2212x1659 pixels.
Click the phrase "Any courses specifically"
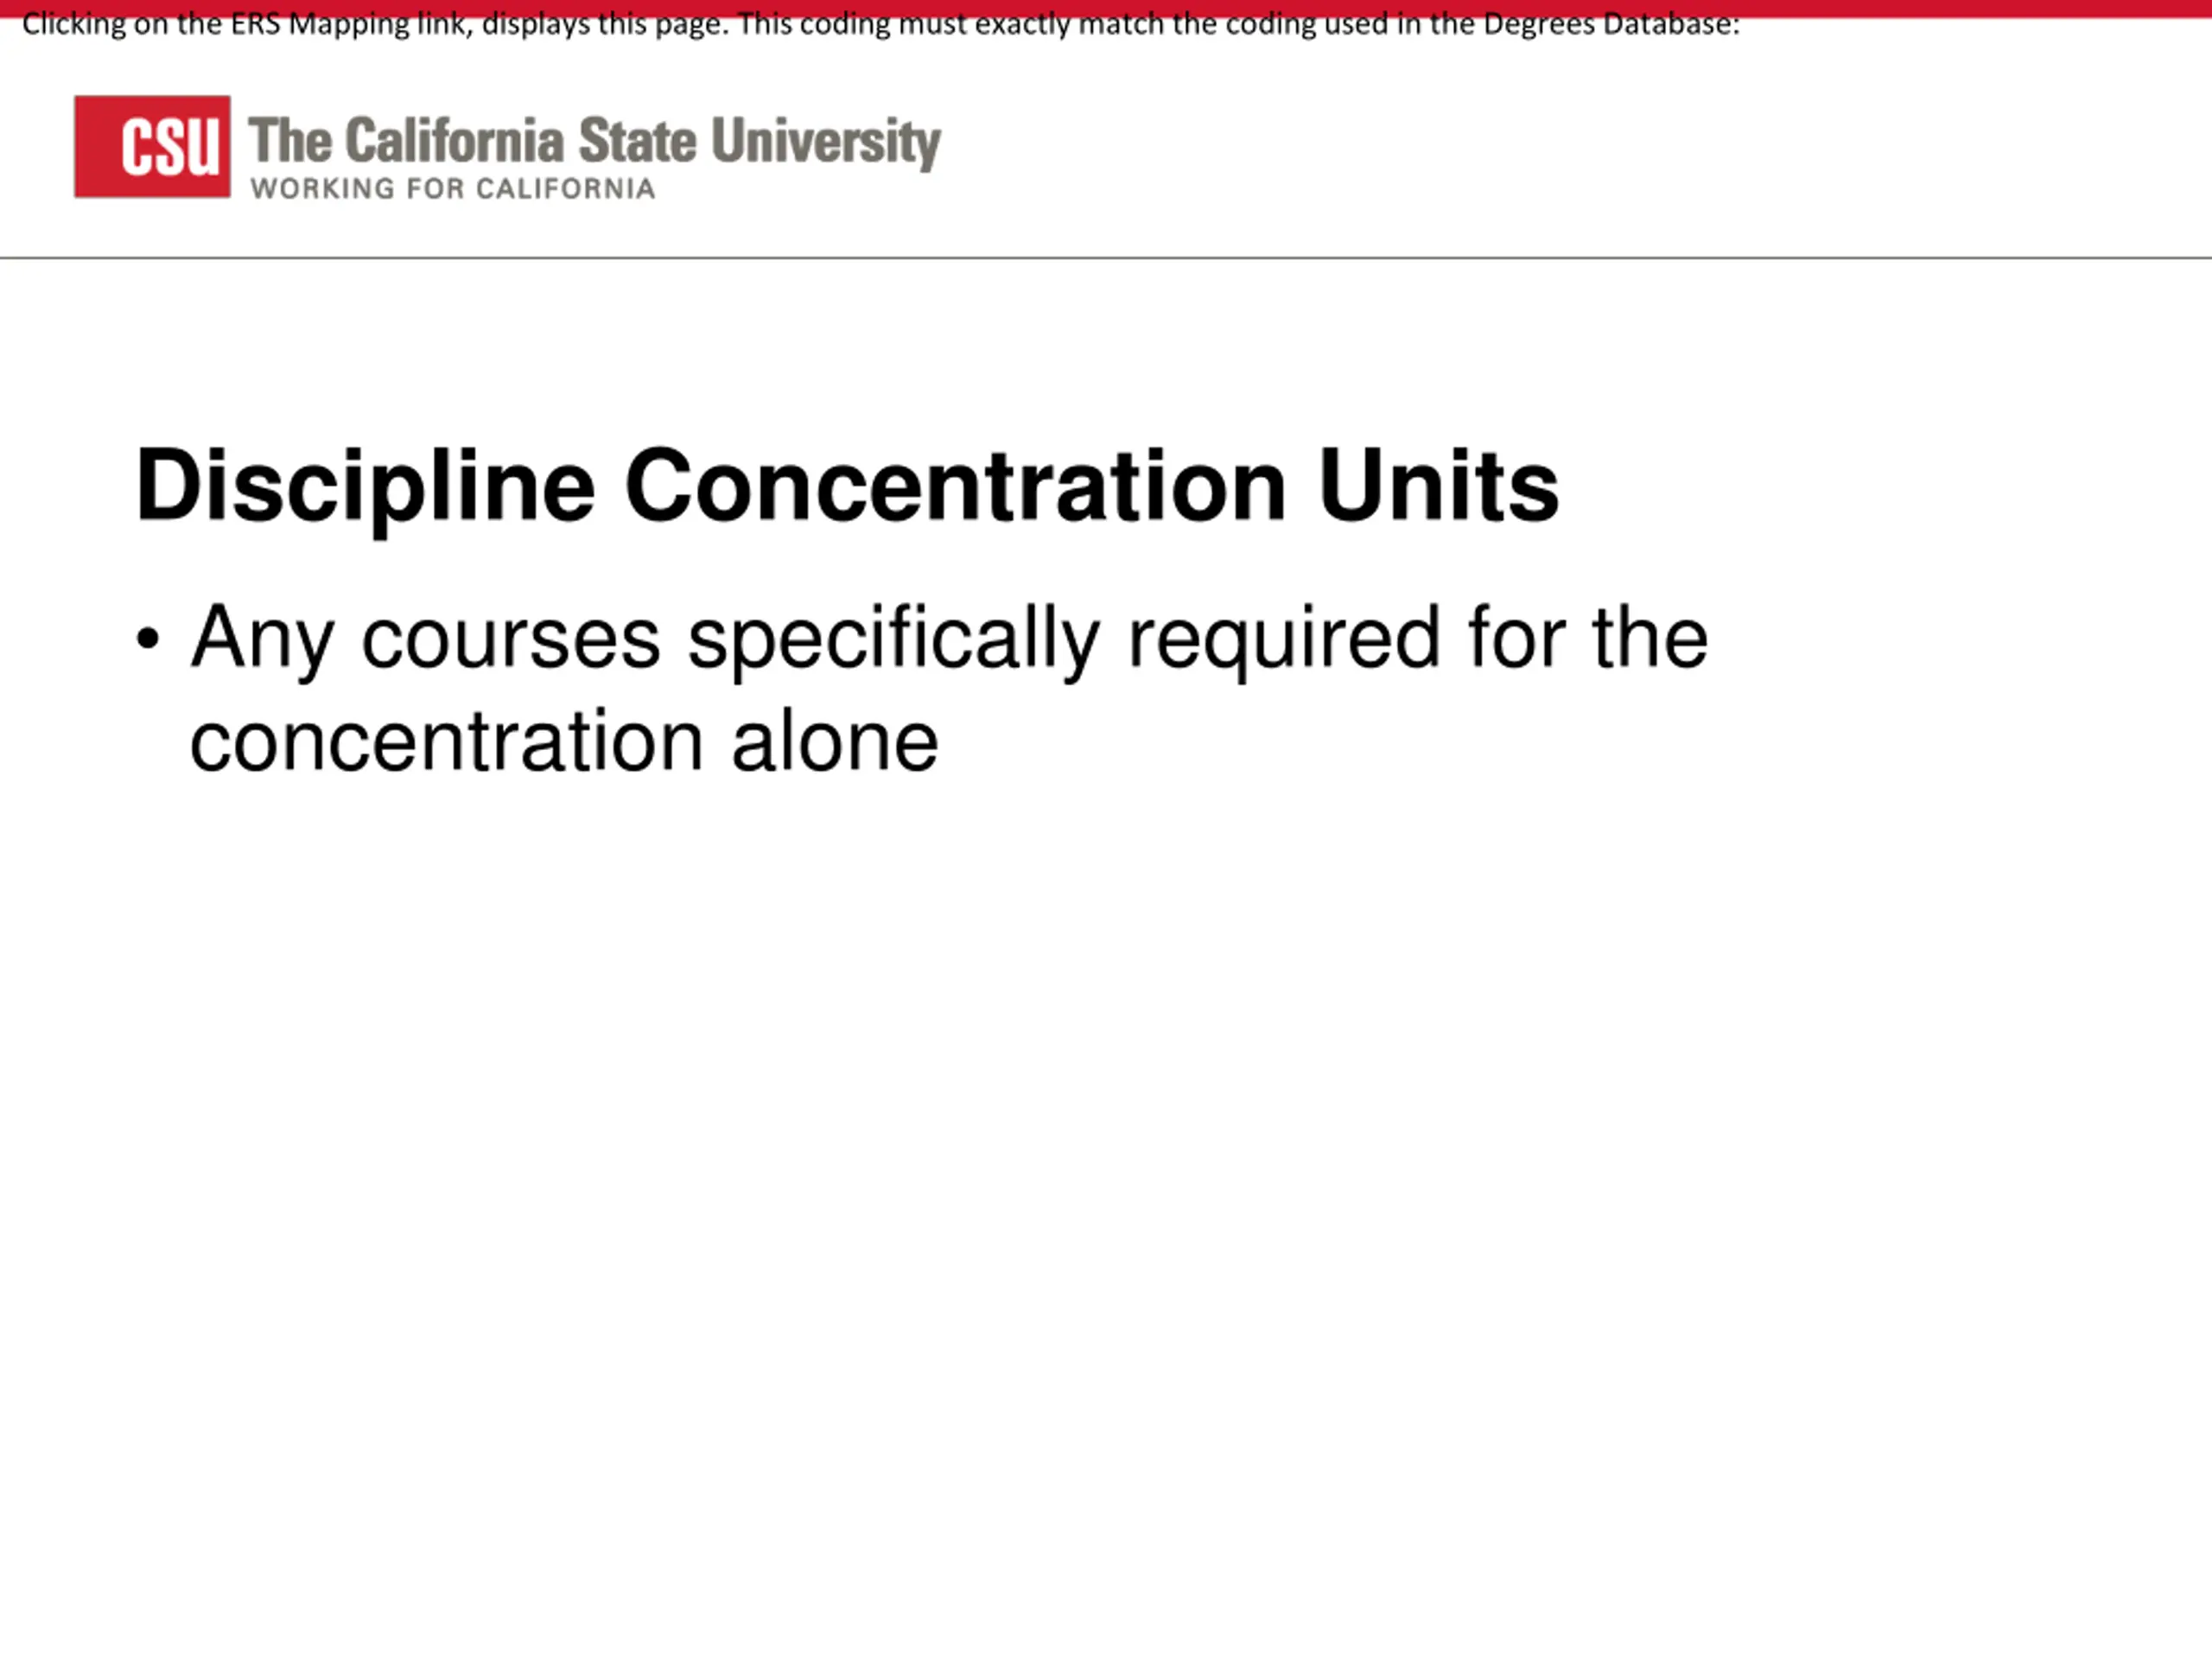click(x=646, y=640)
